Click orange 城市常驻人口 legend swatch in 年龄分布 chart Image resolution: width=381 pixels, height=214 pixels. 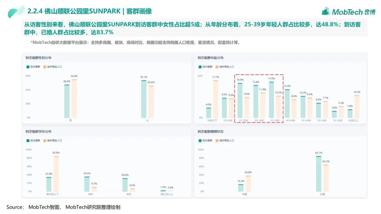(x=217, y=67)
